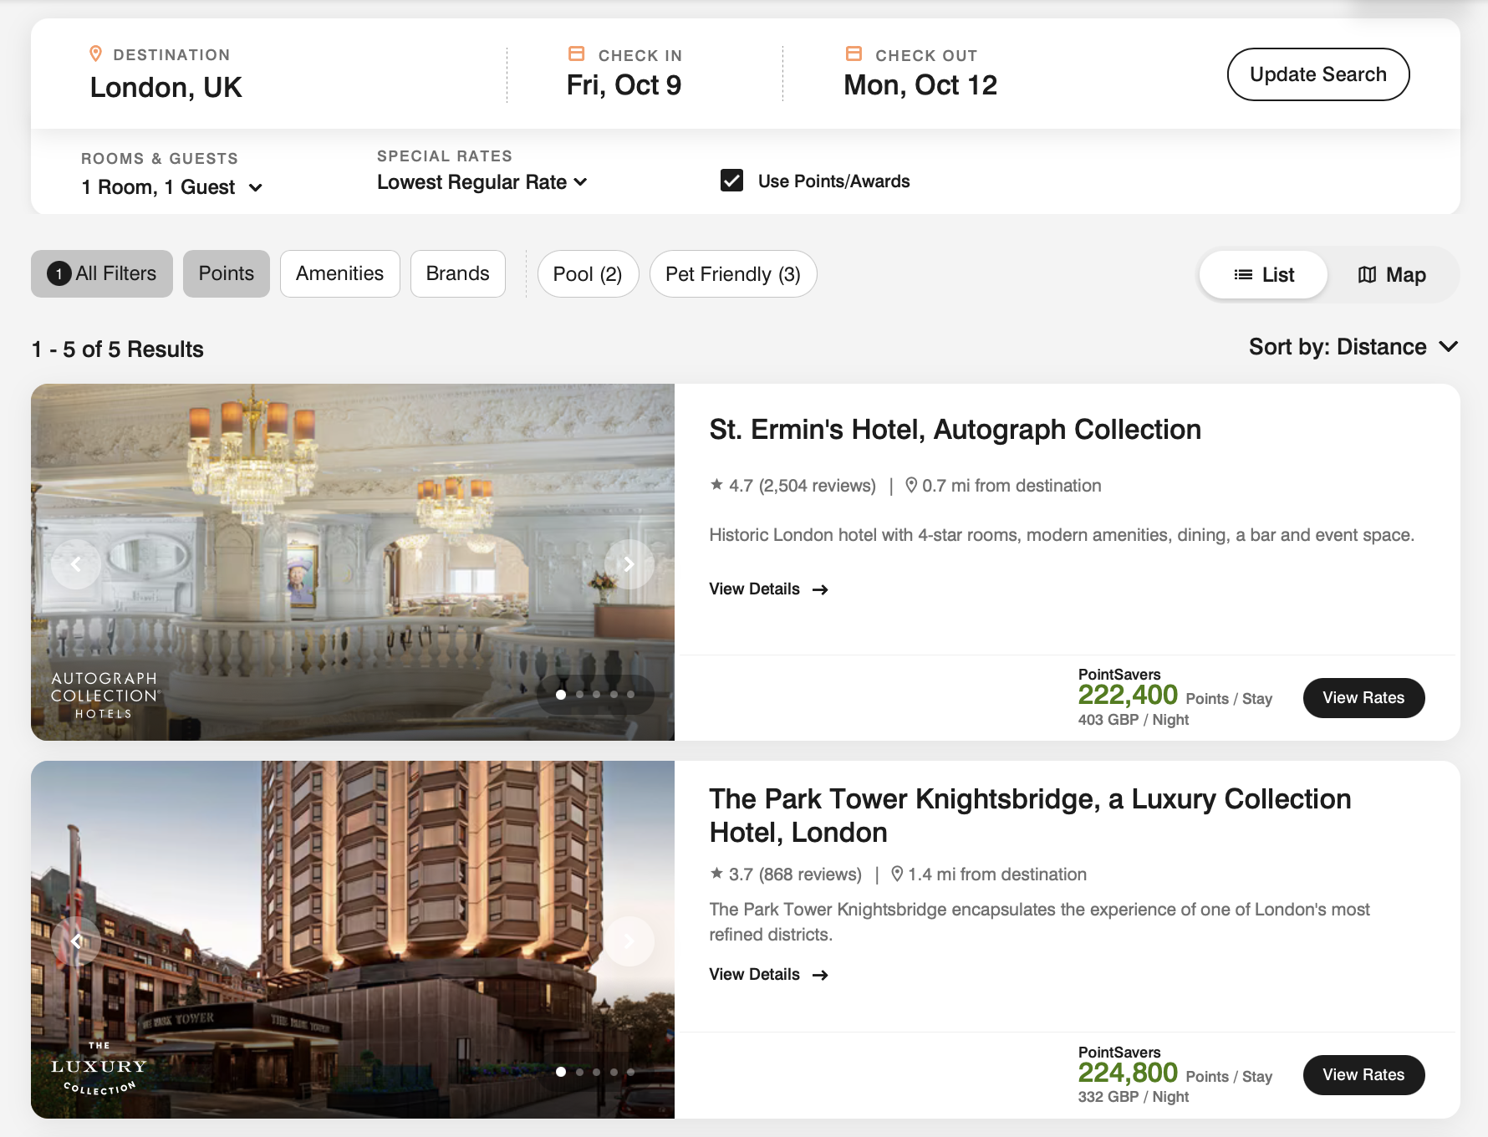Change the Mon, Oct 12 check-out date
This screenshot has height=1137, width=1488.
point(920,85)
